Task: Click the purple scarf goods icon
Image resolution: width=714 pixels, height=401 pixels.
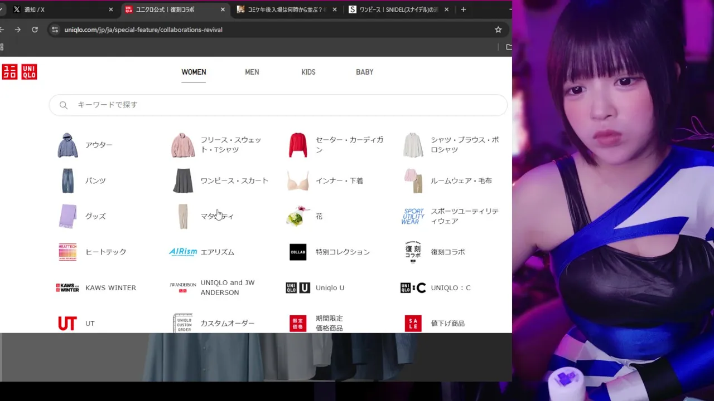Action: [68, 216]
